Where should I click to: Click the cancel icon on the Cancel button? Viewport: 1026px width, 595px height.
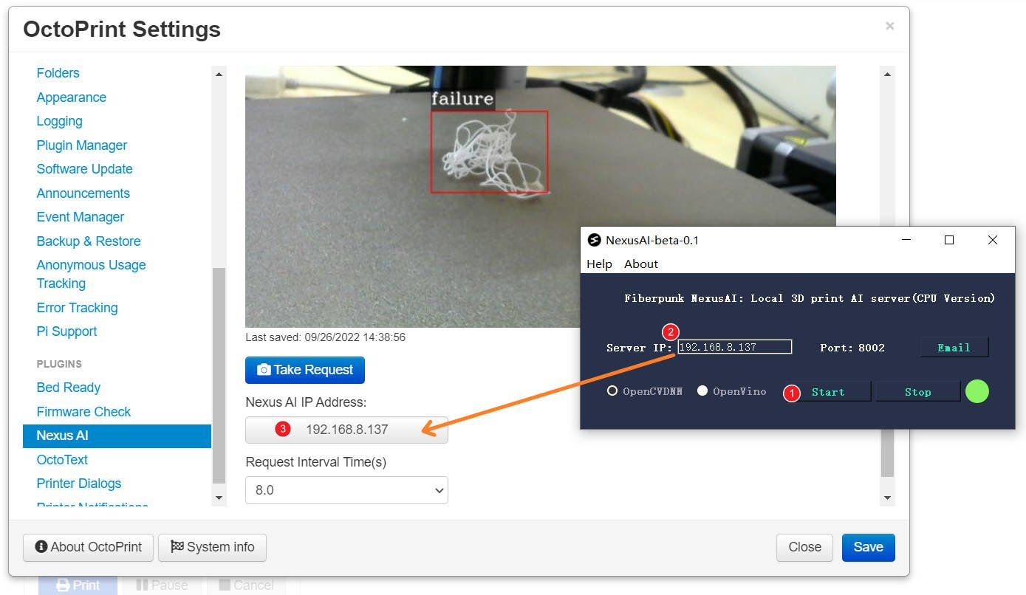[226, 584]
